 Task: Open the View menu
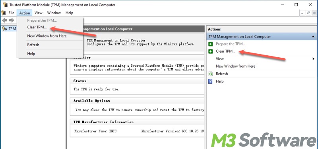point(38,13)
